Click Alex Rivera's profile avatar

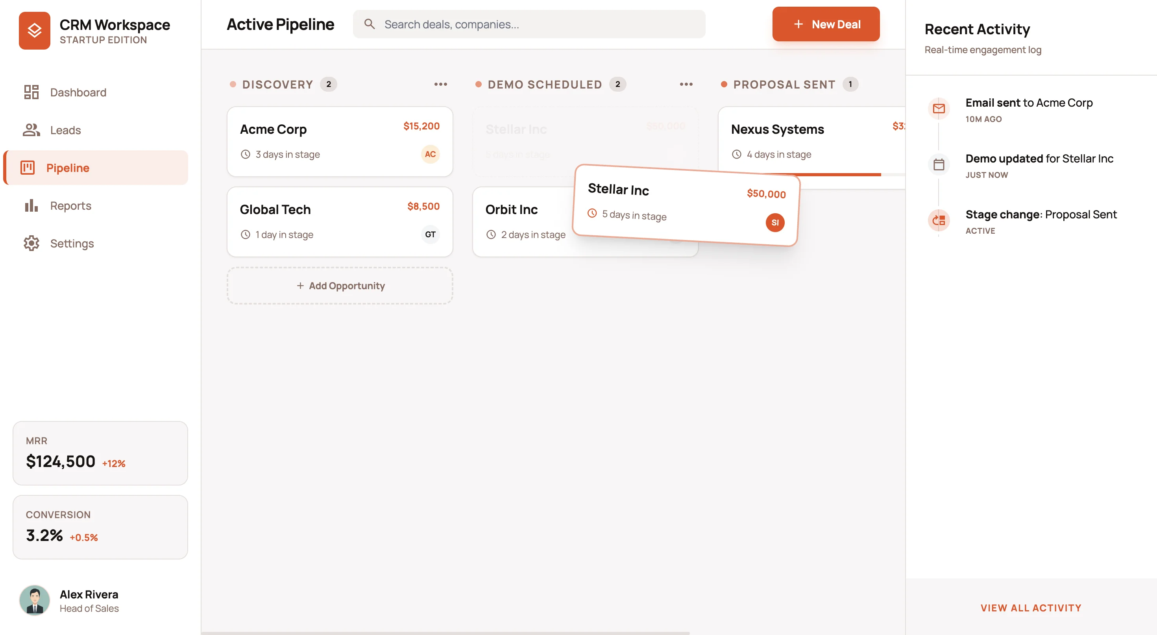(35, 600)
